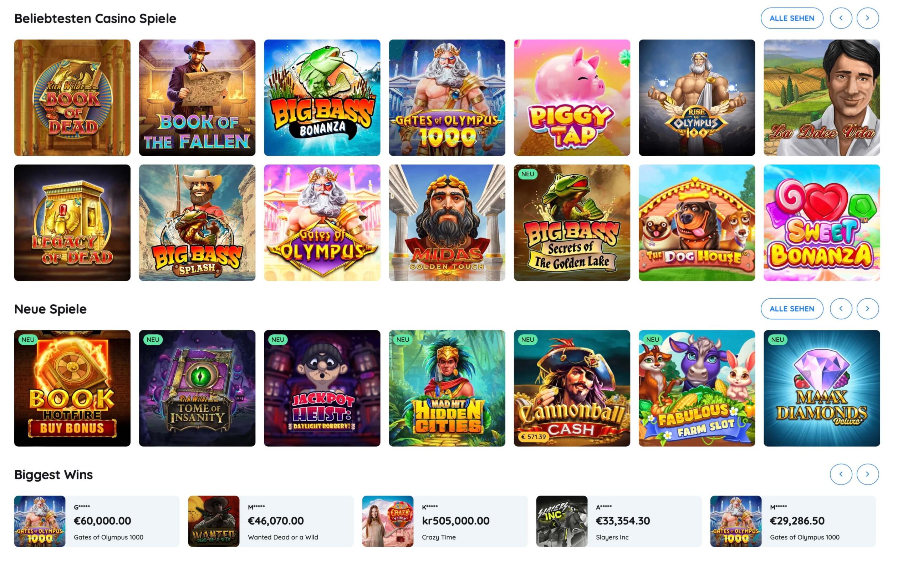This screenshot has height=563, width=913.
Task: Go to previous page of Neue Spiele
Action: [x=840, y=309]
